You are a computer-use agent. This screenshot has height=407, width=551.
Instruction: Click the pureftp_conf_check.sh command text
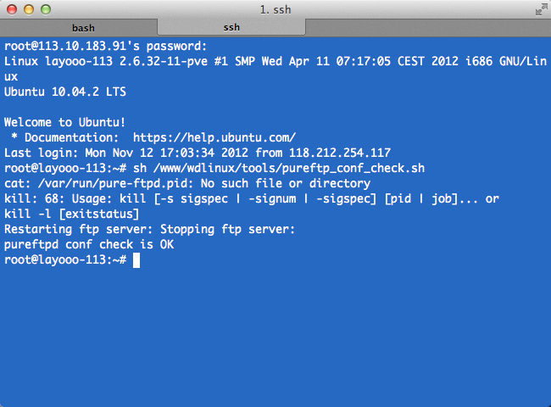[279, 168]
